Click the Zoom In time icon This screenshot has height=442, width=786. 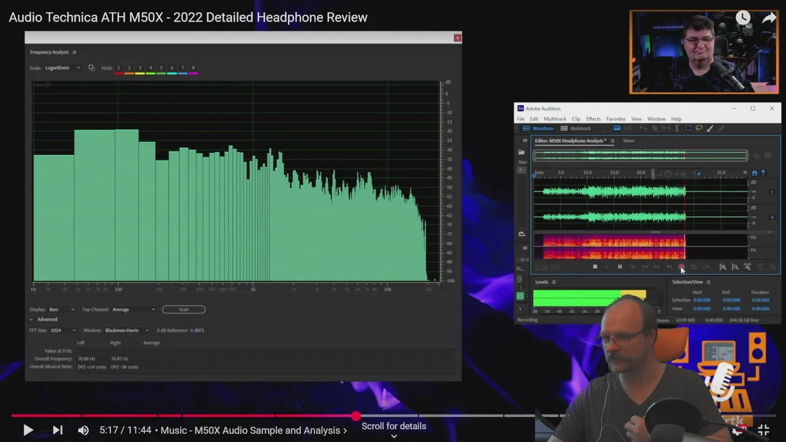747,267
